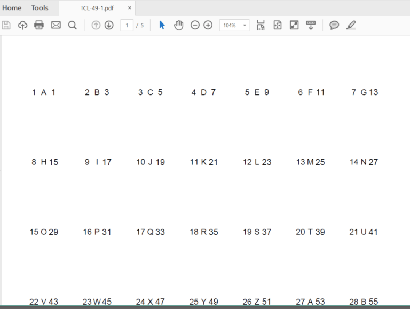Click the Save file icon
This screenshot has width=410, height=309.
(x=6, y=25)
